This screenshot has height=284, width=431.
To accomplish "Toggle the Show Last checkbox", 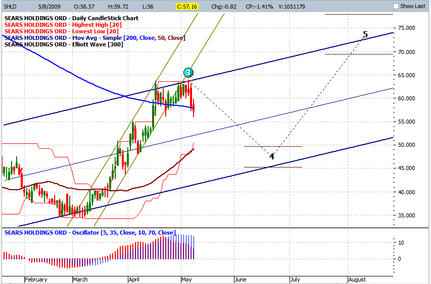I will (x=396, y=6).
